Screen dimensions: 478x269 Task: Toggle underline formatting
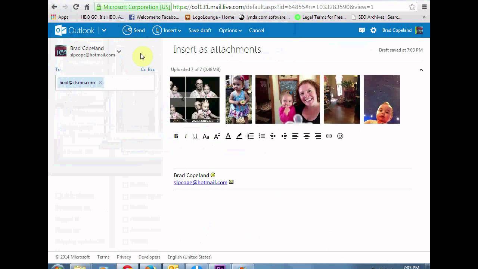tap(195, 136)
